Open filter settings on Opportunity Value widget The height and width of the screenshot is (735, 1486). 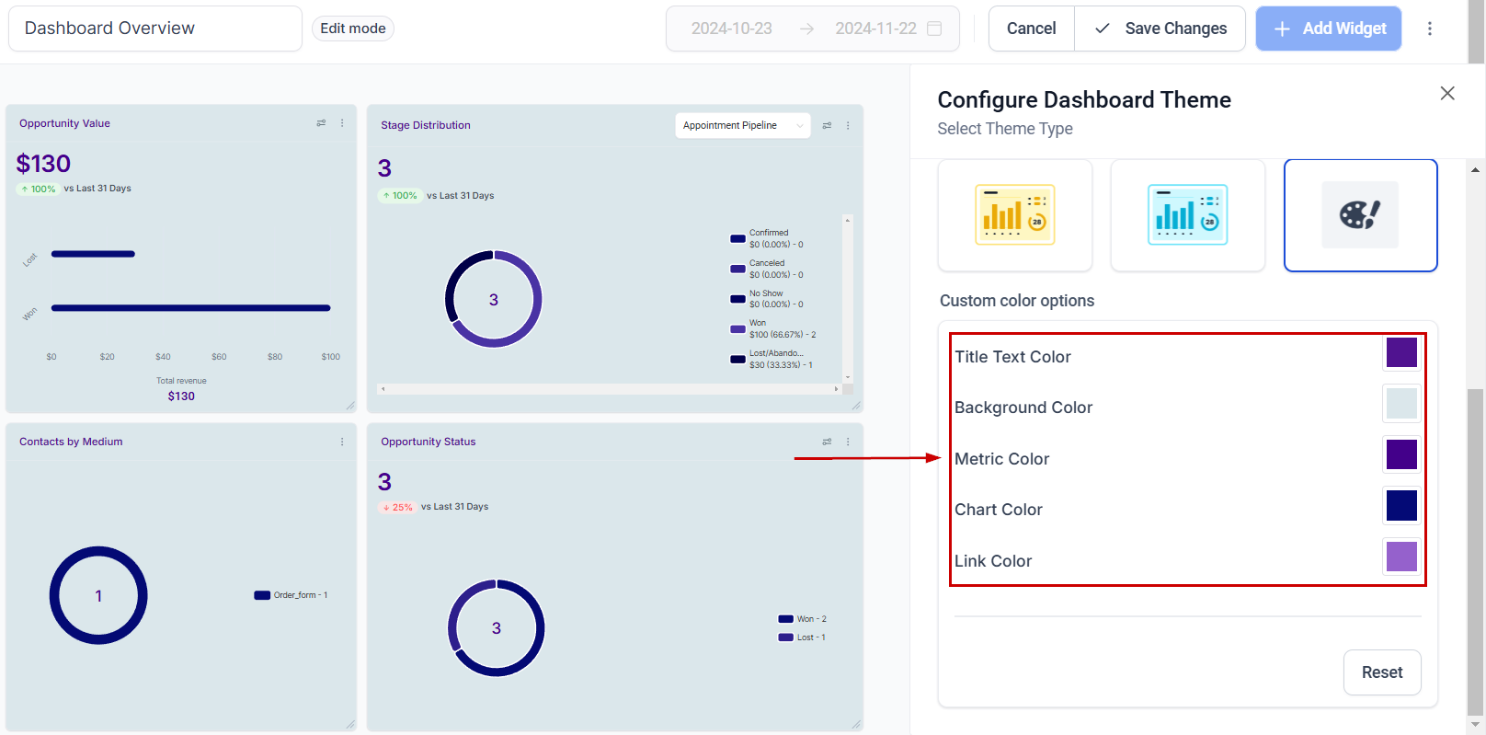coord(321,123)
